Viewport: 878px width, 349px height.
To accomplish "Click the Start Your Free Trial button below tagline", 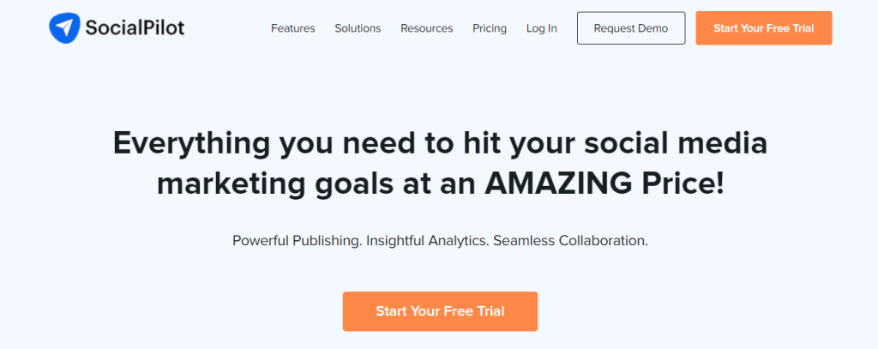I will [440, 311].
